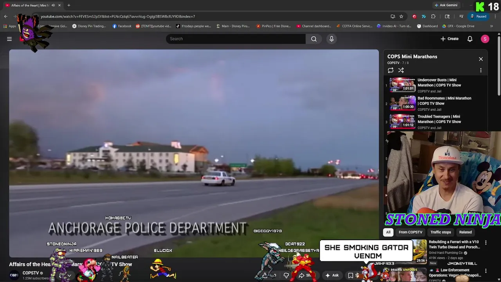
Task: Toggle loop playlist
Action: pyautogui.click(x=391, y=70)
